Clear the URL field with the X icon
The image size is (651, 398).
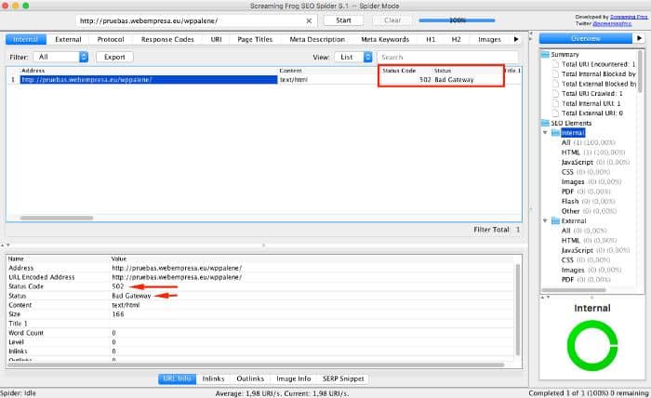click(x=309, y=20)
